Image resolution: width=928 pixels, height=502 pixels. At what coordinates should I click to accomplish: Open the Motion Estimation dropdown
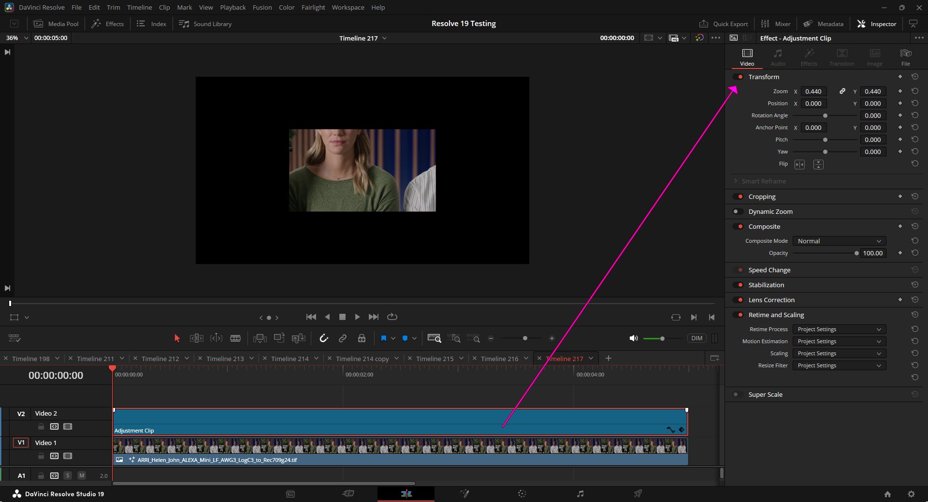(x=839, y=341)
